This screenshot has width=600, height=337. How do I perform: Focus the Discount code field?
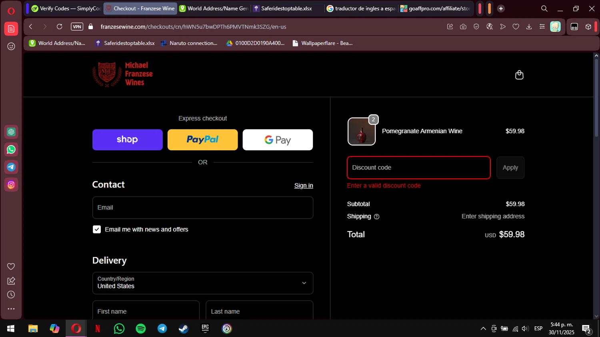tap(419, 168)
